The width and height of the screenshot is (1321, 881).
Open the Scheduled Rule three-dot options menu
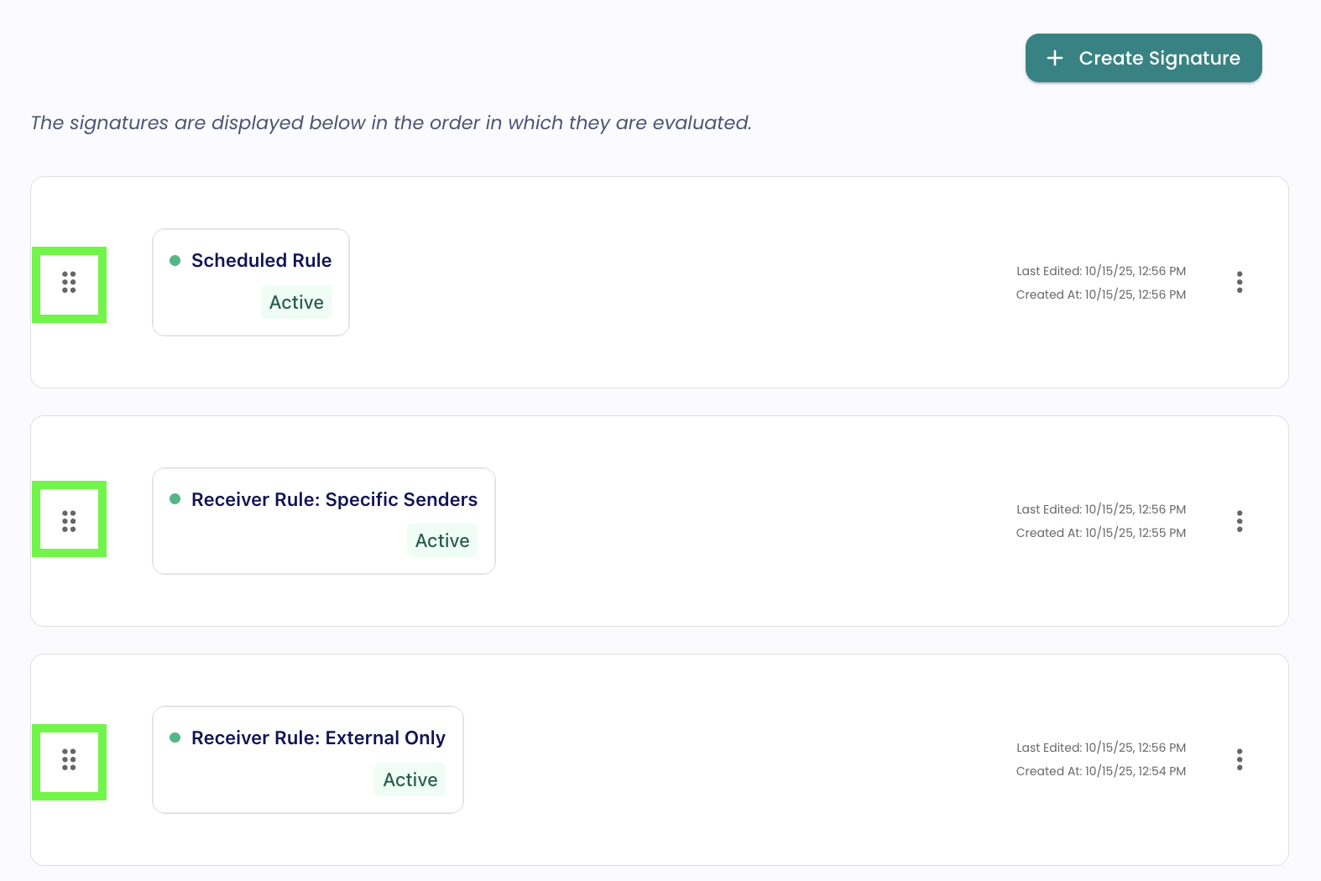[1239, 282]
